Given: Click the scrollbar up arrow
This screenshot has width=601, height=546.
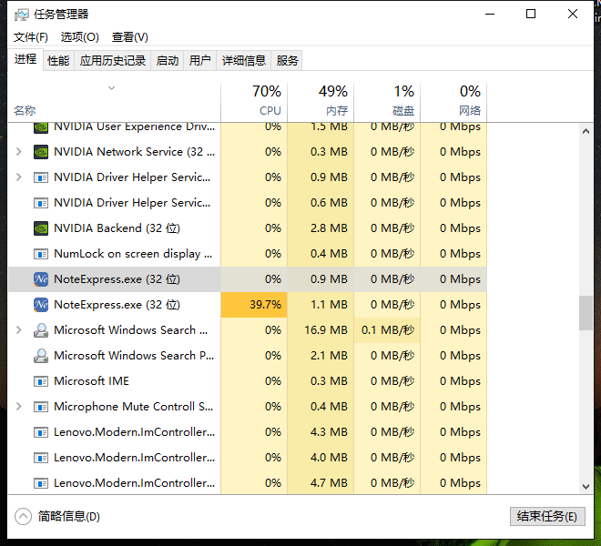Looking at the screenshot, I should pyautogui.click(x=586, y=131).
